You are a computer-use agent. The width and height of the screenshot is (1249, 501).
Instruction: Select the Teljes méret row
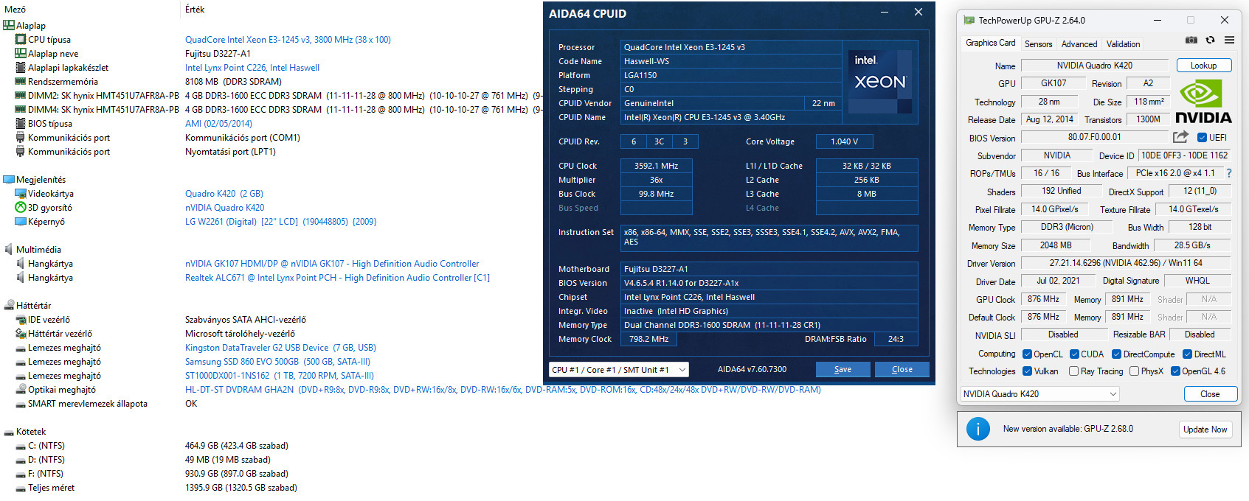[156, 488]
